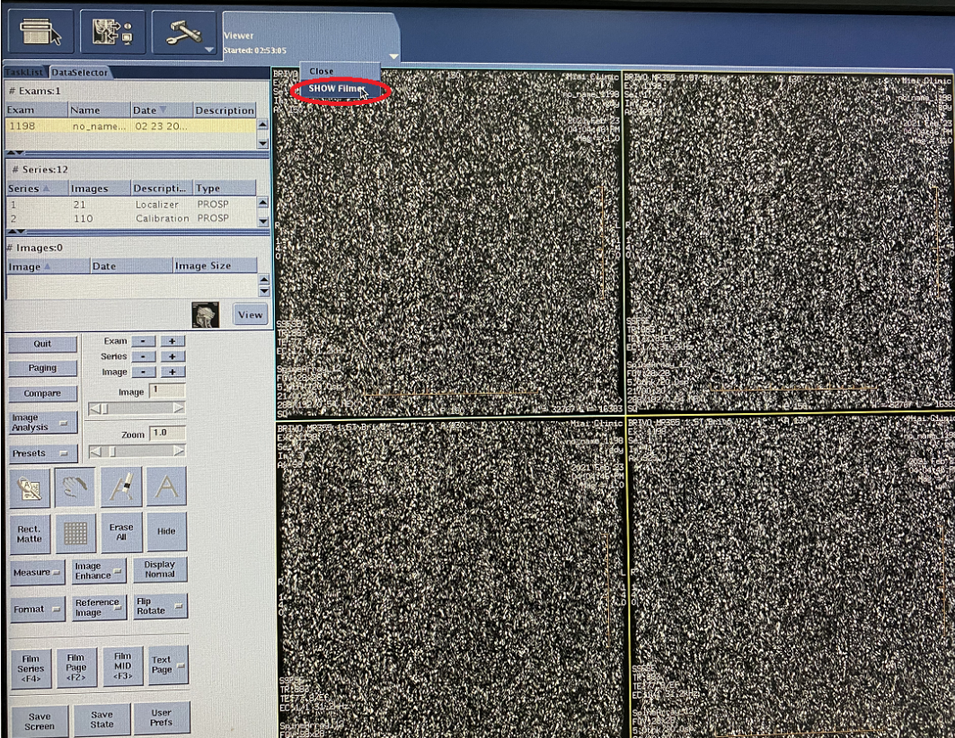Open the Flip Rotate dropdown
Image resolution: width=955 pixels, height=738 pixels.
pyautogui.click(x=160, y=606)
